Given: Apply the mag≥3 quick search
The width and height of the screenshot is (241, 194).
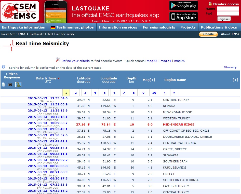Looking at the screenshot, I should click(x=152, y=61).
